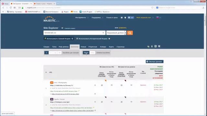Open the browser downloads icon
The width and height of the screenshot is (207, 116).
coord(203,8)
